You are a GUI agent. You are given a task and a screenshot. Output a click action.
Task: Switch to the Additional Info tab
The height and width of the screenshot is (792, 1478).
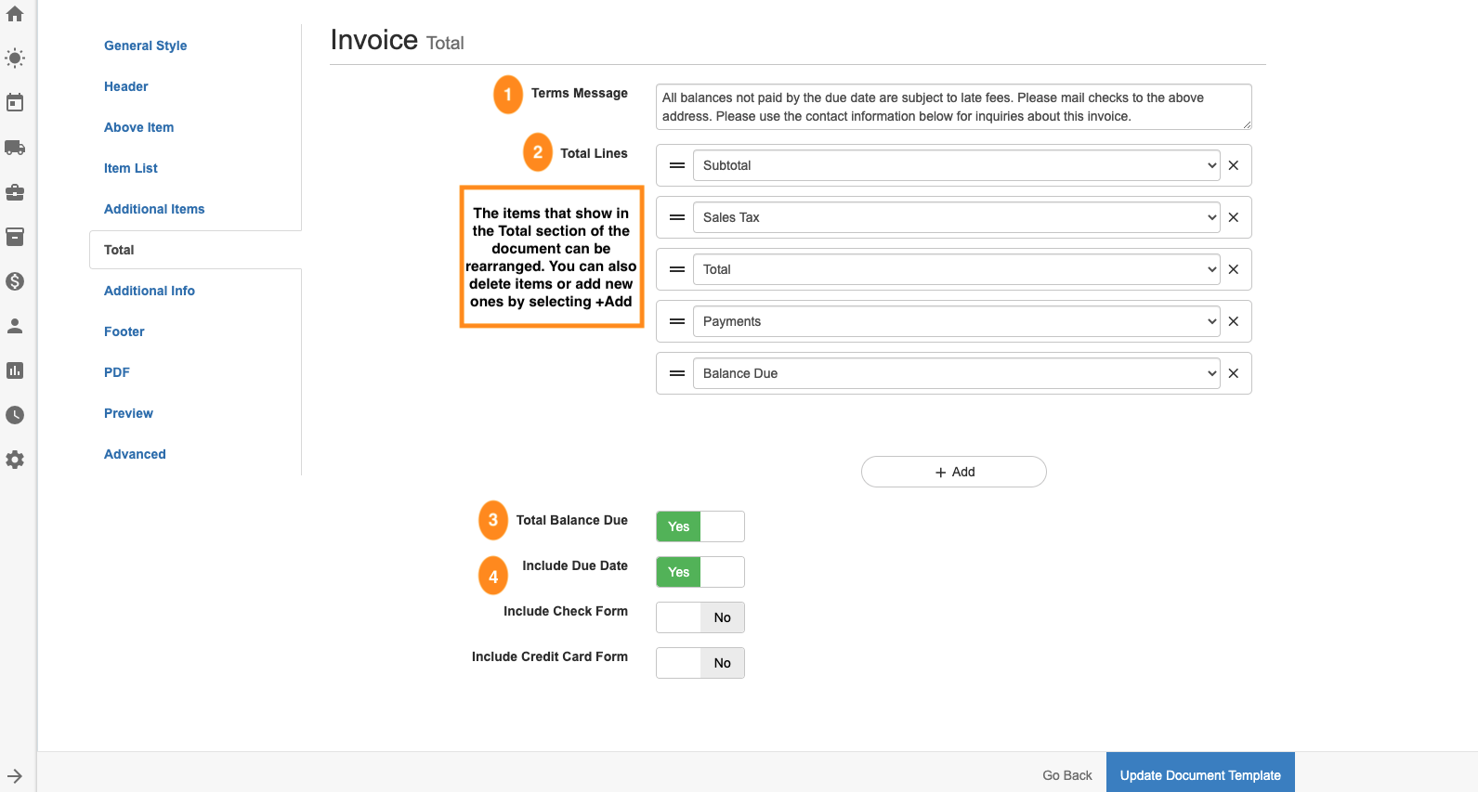click(150, 291)
